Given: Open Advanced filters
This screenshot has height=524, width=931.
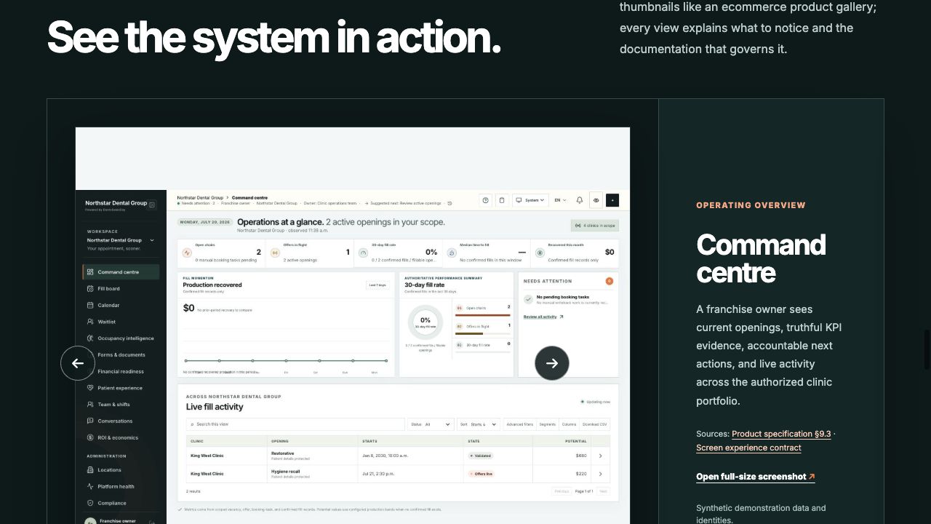Looking at the screenshot, I should [x=520, y=424].
